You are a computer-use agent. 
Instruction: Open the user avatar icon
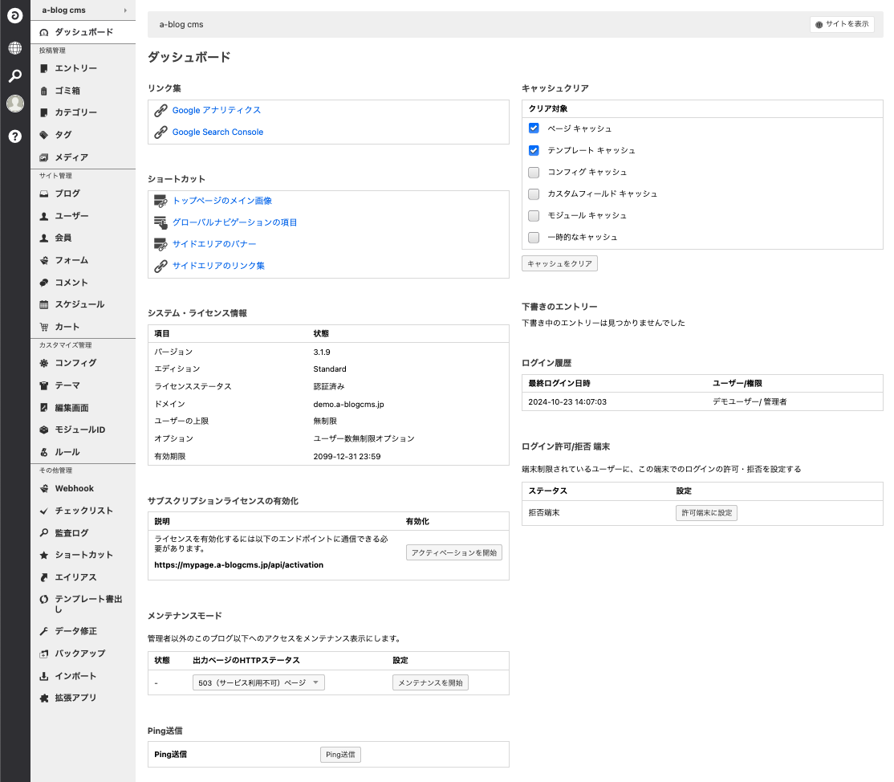(14, 104)
